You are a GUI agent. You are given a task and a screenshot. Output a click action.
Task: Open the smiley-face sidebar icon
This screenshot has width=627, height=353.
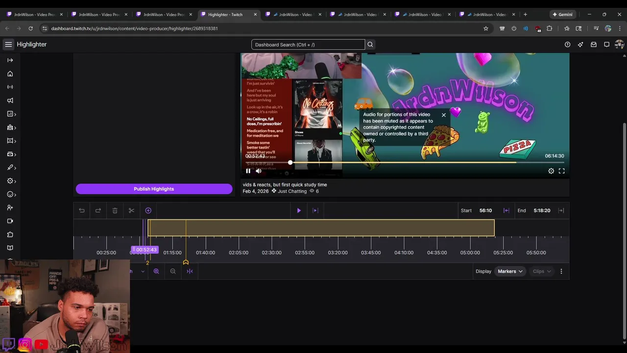10,194
